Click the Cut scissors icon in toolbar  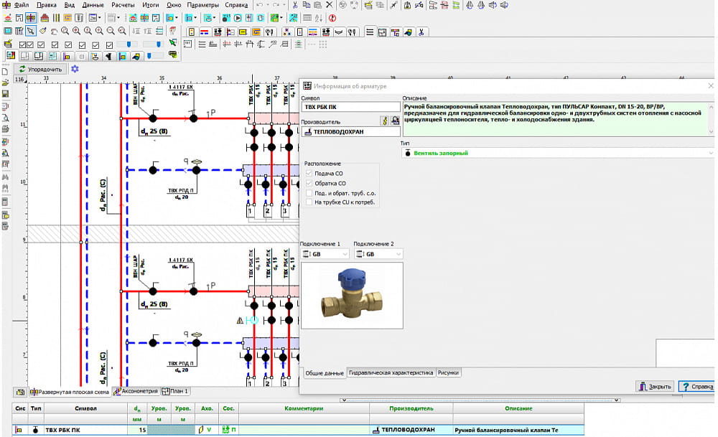point(297,5)
